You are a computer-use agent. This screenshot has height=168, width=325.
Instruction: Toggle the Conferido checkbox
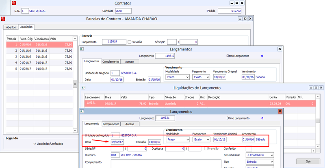point(249,148)
